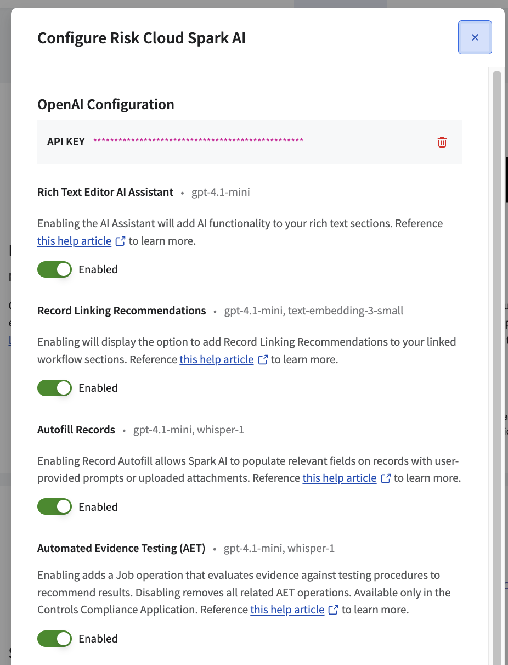Image resolution: width=508 pixels, height=665 pixels.
Task: Open the Rich Text Editor help article link
Action: (75, 241)
